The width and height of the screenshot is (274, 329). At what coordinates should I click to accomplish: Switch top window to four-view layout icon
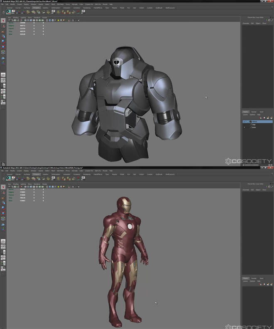click(x=3, y=80)
